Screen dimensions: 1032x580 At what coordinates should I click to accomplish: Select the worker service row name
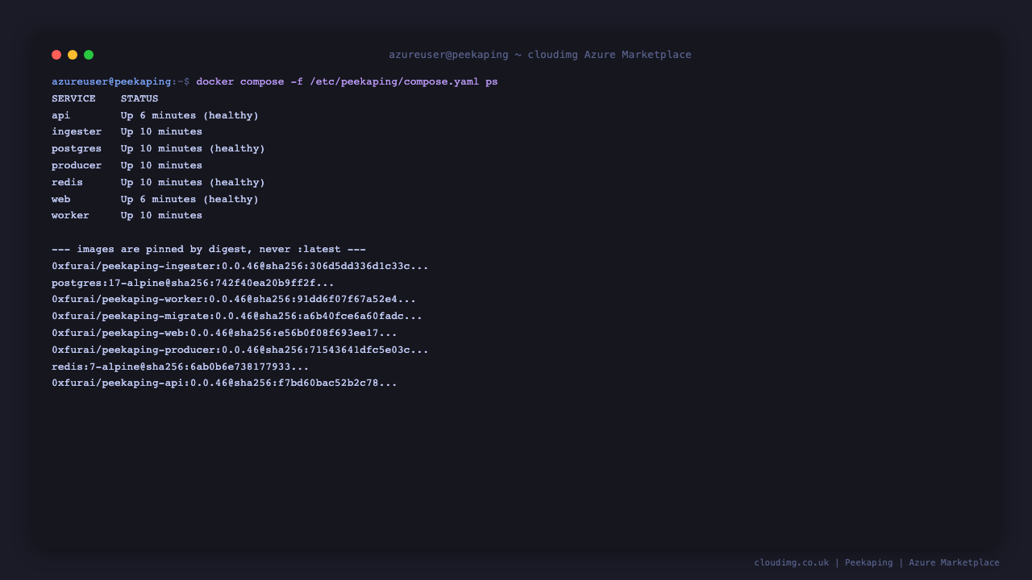[x=70, y=215]
